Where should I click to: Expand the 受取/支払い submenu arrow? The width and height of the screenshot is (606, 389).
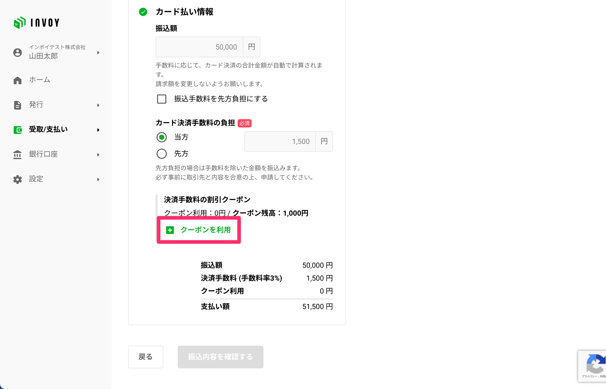[98, 130]
